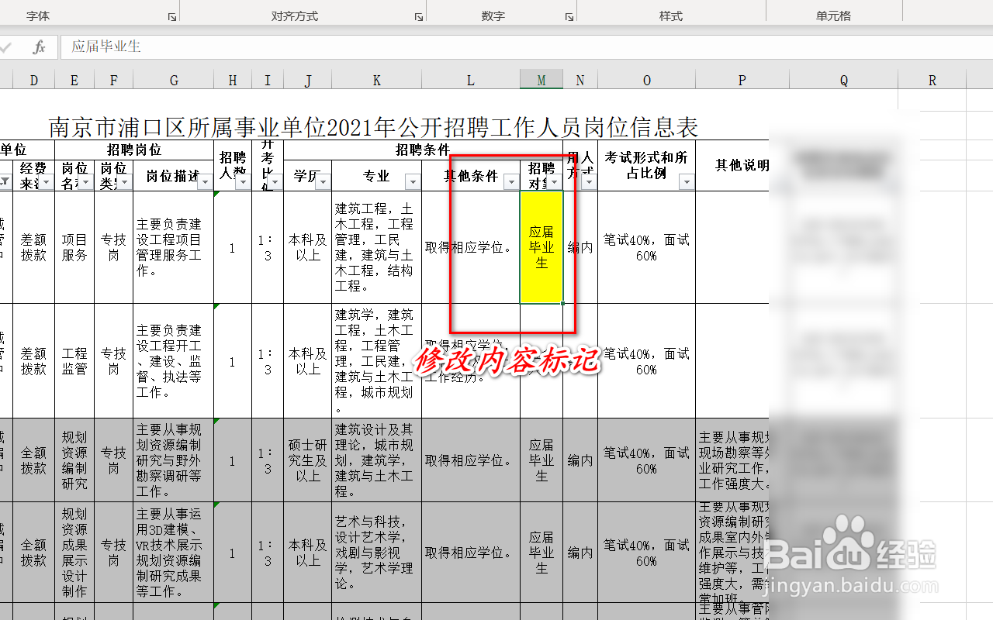The image size is (993, 620).
Task: Open the 数字 group dialog launcher
Action: coord(569,16)
